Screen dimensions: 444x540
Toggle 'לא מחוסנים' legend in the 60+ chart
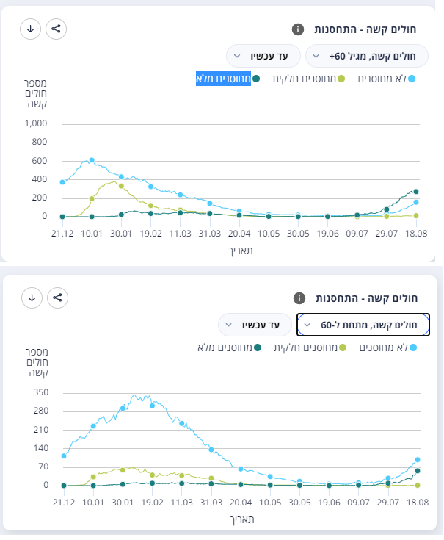point(386,79)
